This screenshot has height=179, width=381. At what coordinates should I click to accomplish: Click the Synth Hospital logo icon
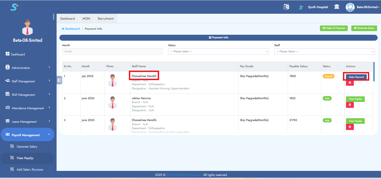[x=301, y=7]
